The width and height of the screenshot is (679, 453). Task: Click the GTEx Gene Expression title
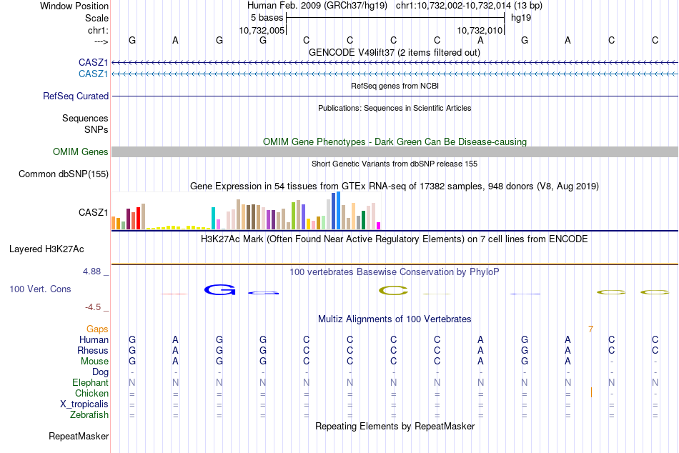(395, 186)
